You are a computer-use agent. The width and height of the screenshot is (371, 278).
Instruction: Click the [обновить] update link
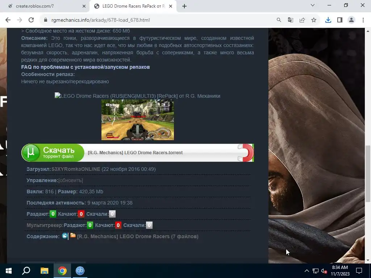[71, 180]
